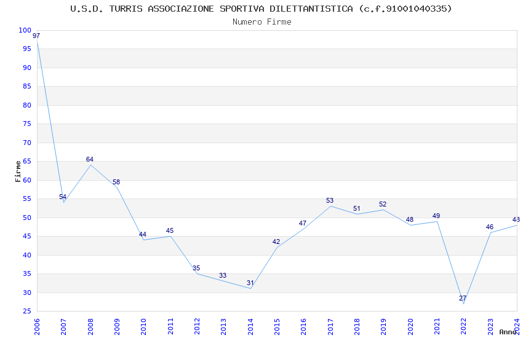Click year 2007 on the horizontal axis
523x338 pixels.
tap(63, 326)
